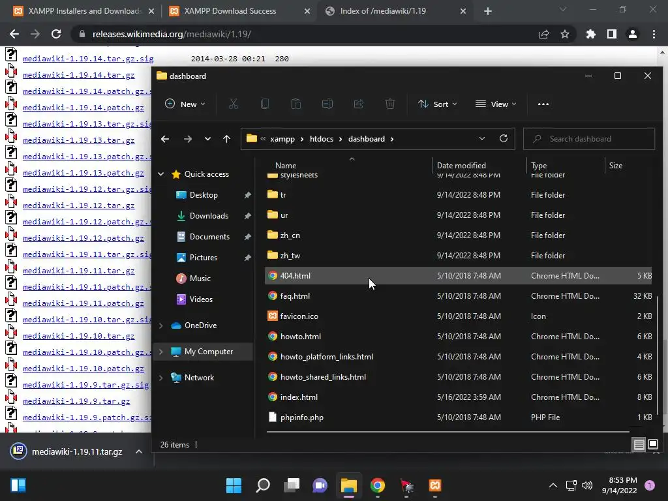Bookmark this page with the star icon

pyautogui.click(x=564, y=34)
